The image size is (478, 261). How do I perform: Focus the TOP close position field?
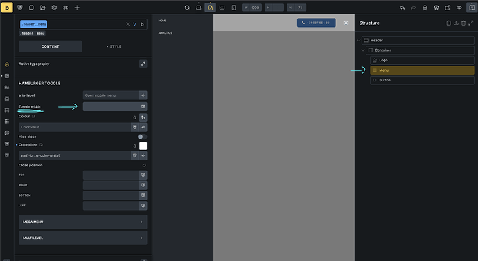111,175
